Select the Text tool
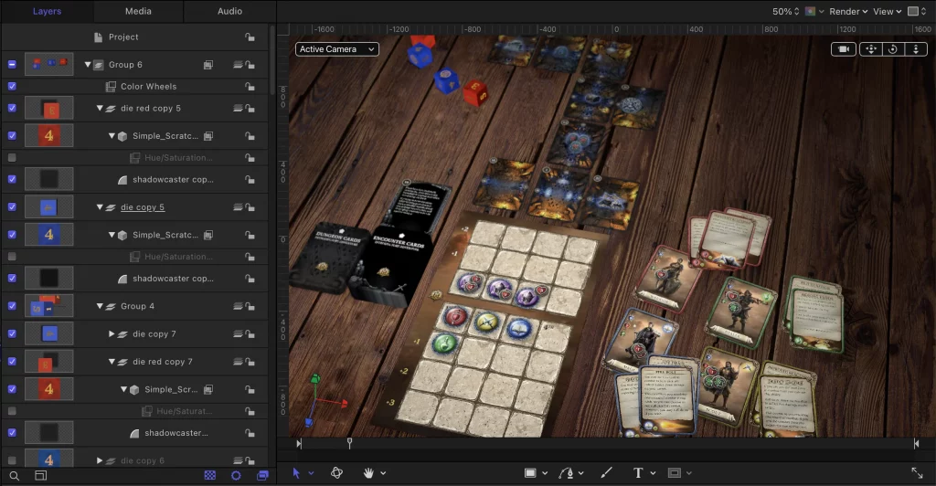The height and width of the screenshot is (486, 936). tap(638, 473)
